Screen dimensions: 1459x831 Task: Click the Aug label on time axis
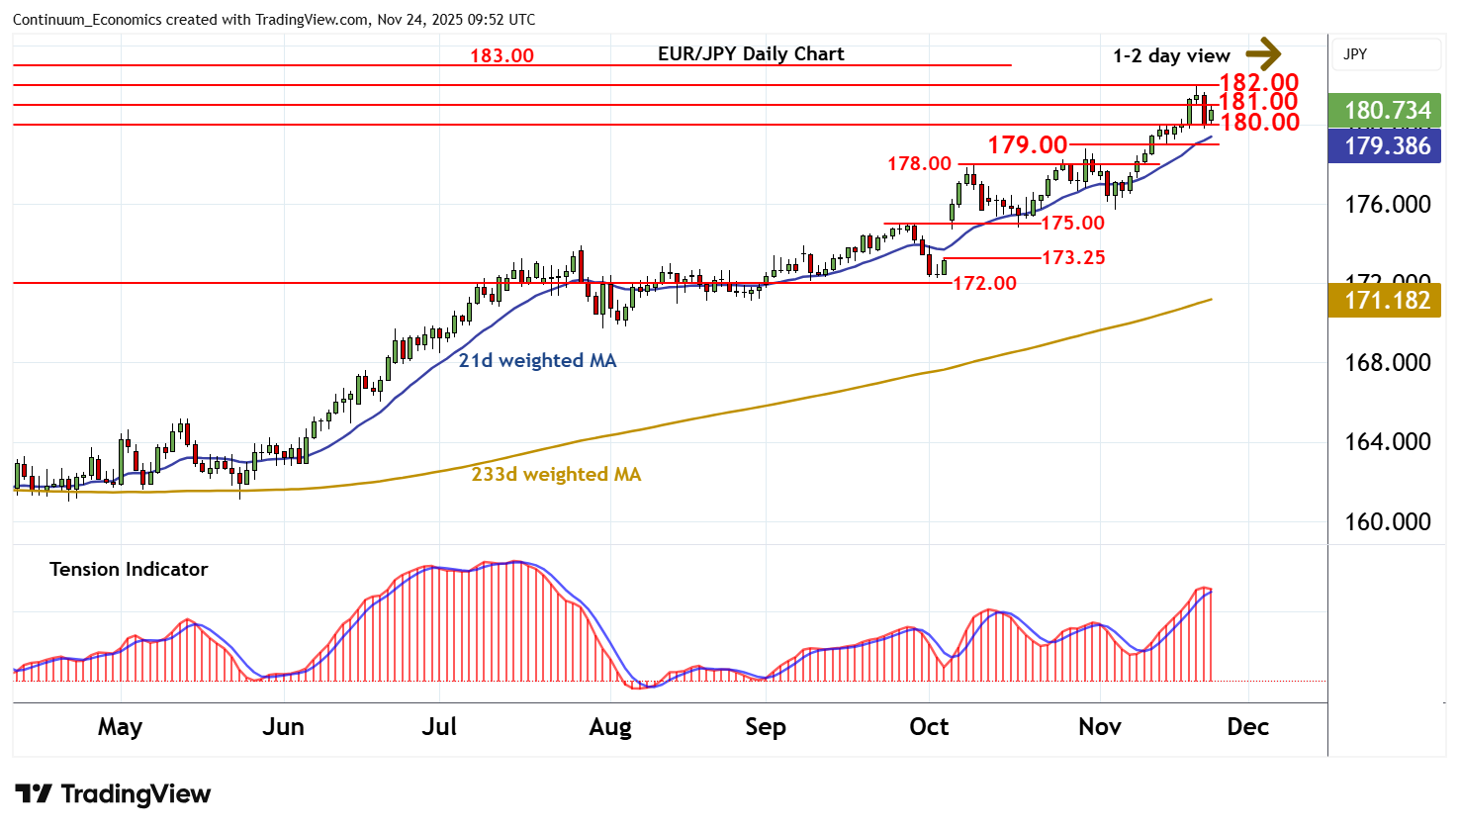[610, 727]
